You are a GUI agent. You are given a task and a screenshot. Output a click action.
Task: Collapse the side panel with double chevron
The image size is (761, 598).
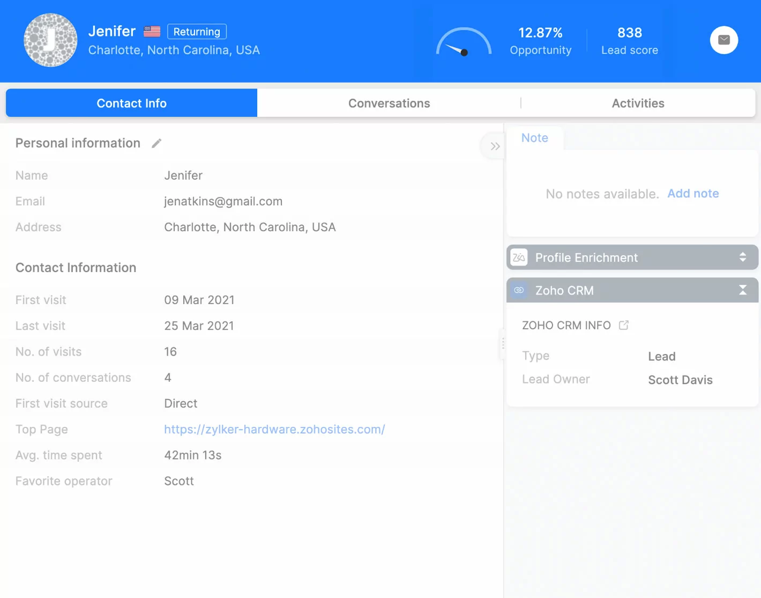(494, 146)
